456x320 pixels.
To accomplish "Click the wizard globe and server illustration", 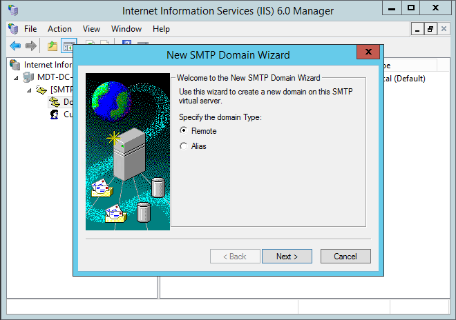I will [x=128, y=152].
